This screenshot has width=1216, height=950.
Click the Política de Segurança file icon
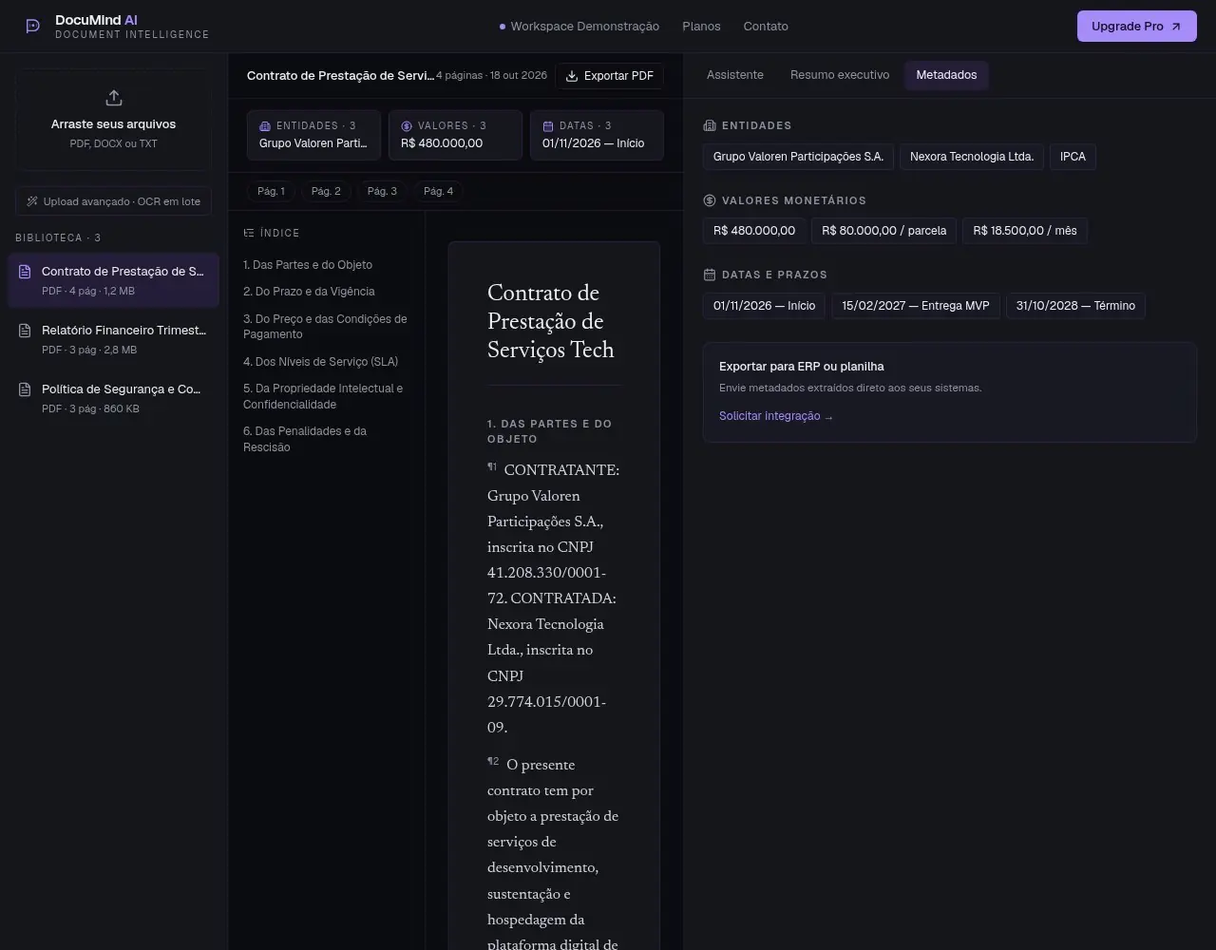click(25, 389)
